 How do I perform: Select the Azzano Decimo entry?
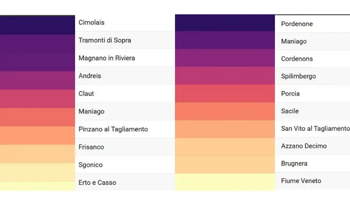click(304, 146)
